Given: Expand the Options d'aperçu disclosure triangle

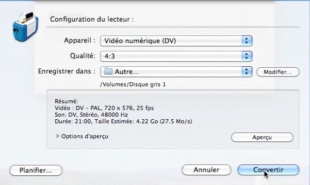Looking at the screenshot, I should pos(58,136).
